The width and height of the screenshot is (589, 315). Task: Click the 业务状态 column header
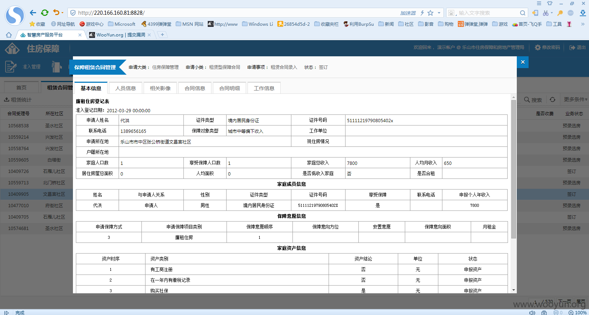click(x=574, y=114)
